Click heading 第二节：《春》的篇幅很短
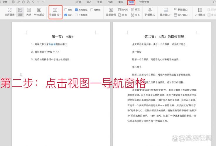 tap(164, 36)
